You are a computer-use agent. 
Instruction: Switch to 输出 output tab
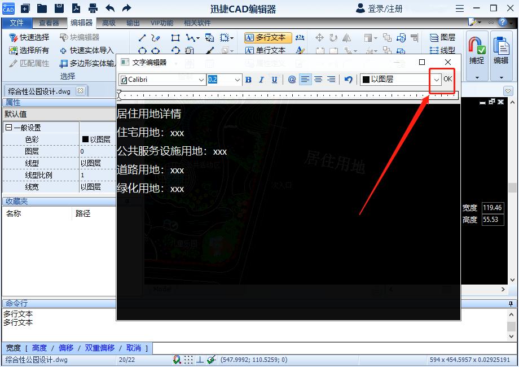point(133,23)
